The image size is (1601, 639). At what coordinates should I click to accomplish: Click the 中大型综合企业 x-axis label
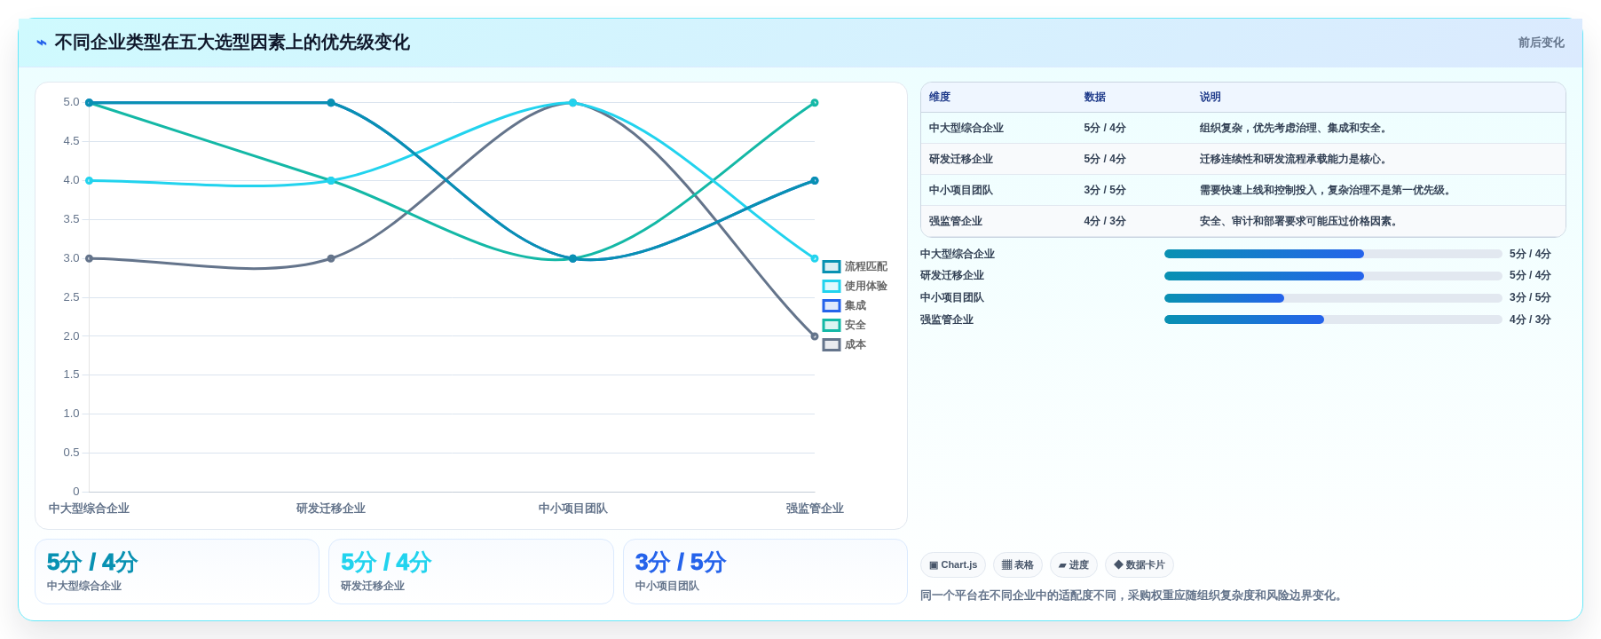click(x=89, y=509)
